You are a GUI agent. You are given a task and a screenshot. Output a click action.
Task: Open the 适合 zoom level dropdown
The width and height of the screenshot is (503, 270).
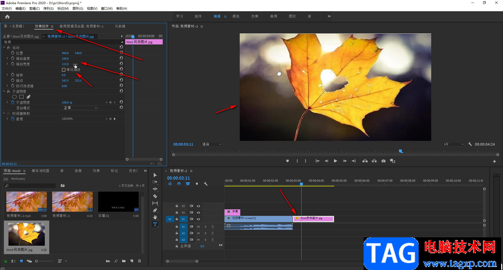click(212, 144)
